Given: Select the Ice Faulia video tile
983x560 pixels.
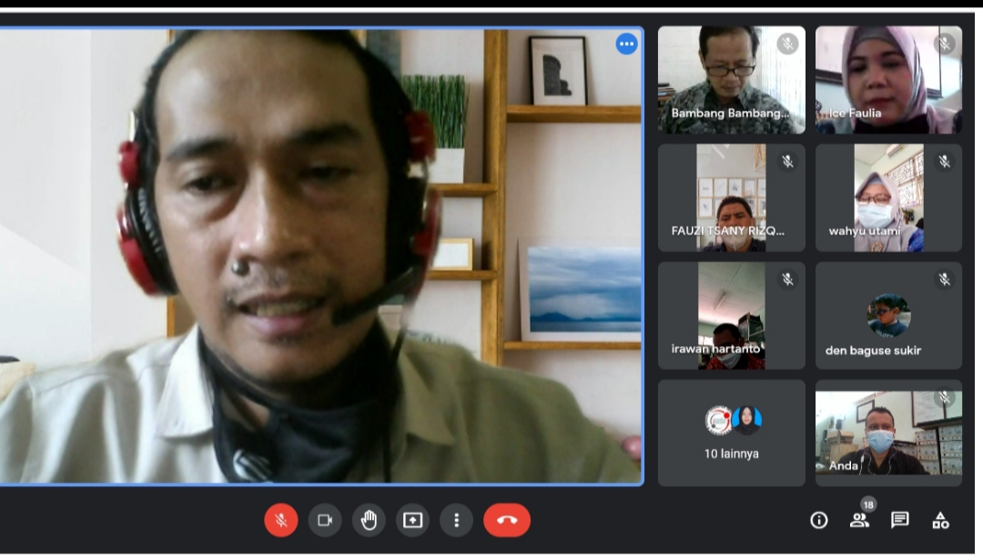Looking at the screenshot, I should coord(888,80).
